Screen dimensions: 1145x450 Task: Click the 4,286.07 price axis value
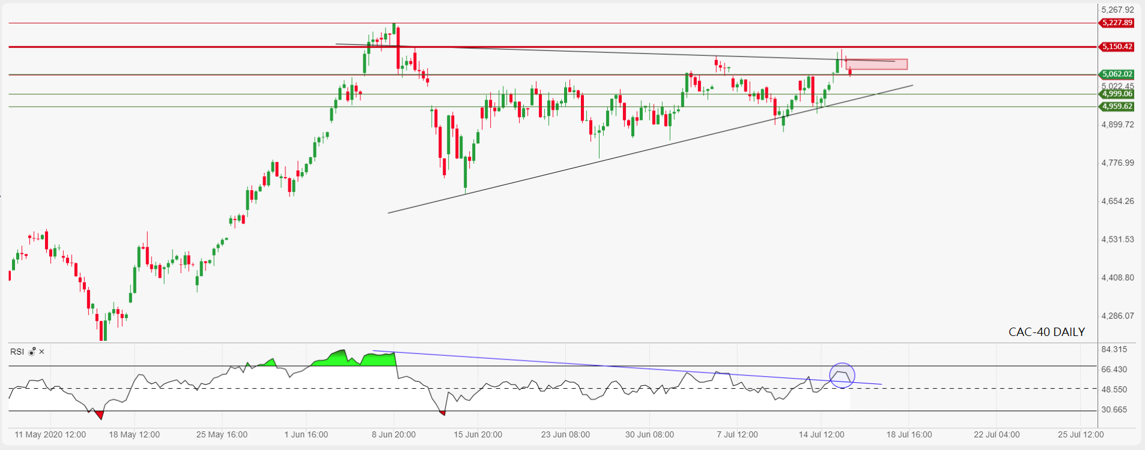pyautogui.click(x=1117, y=316)
